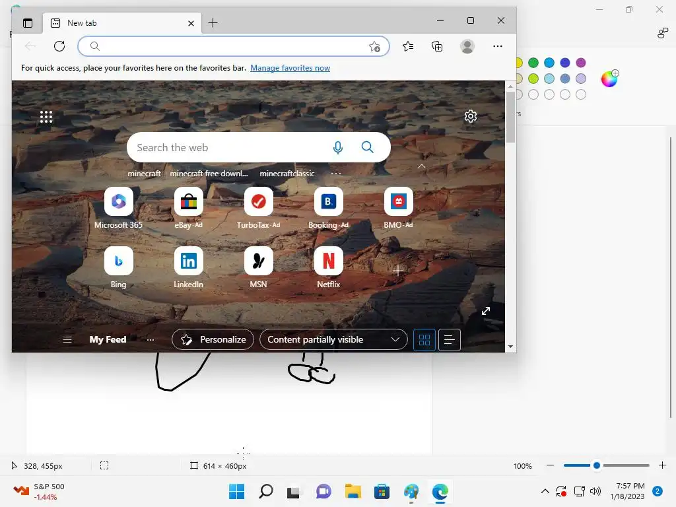676x507 pixels.
Task: Open the Favorites list icon in Edge
Action: pyautogui.click(x=408, y=46)
